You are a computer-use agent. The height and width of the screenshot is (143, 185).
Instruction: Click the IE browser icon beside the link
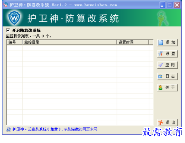click(x=9, y=129)
